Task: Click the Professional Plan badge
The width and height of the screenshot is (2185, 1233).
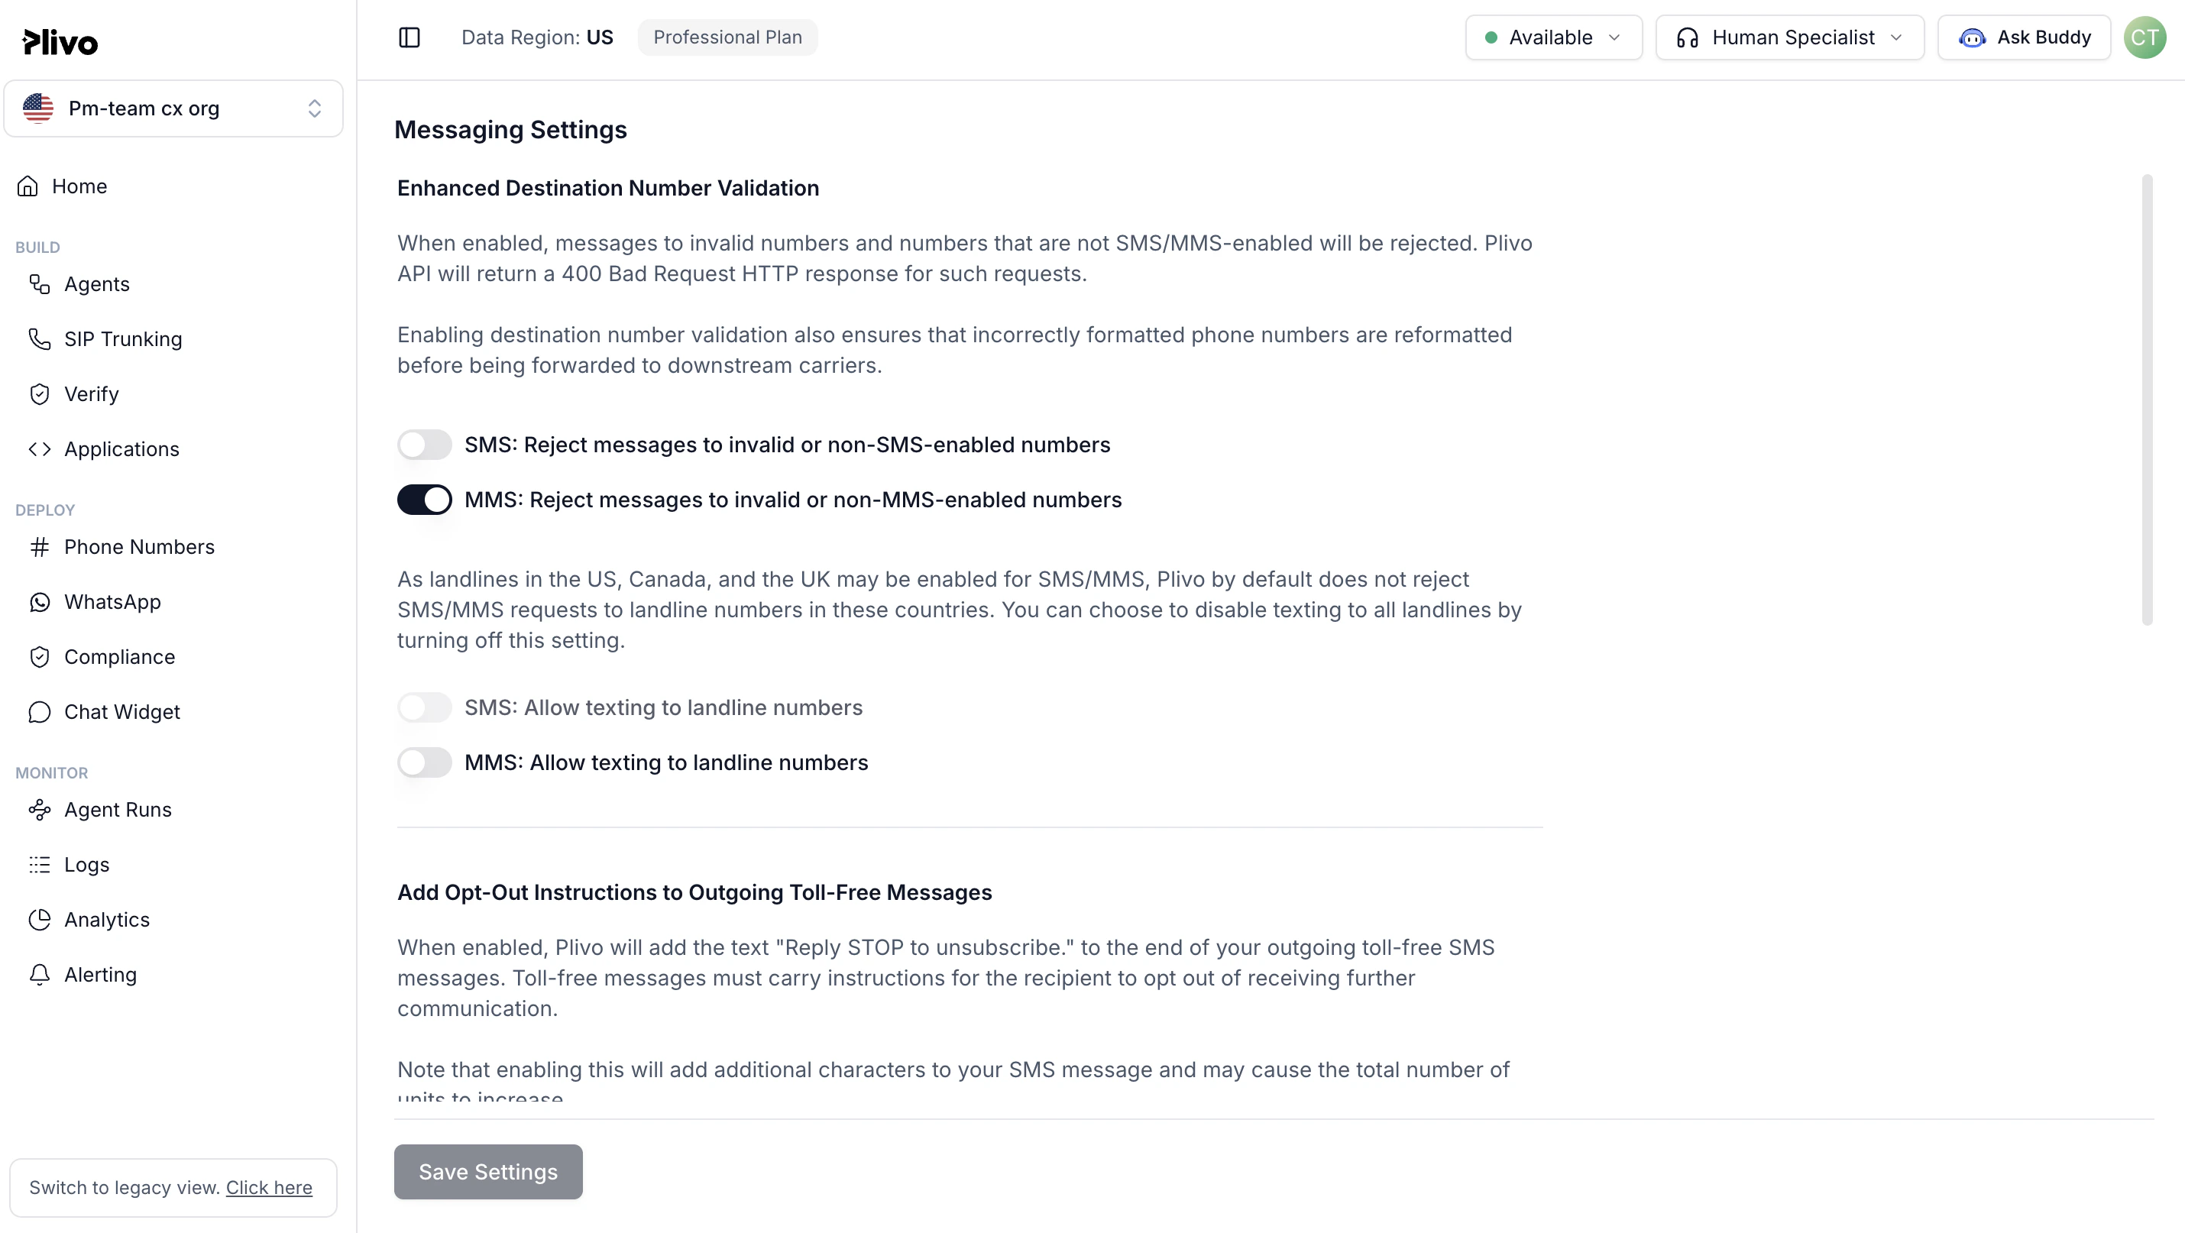Action: point(728,37)
